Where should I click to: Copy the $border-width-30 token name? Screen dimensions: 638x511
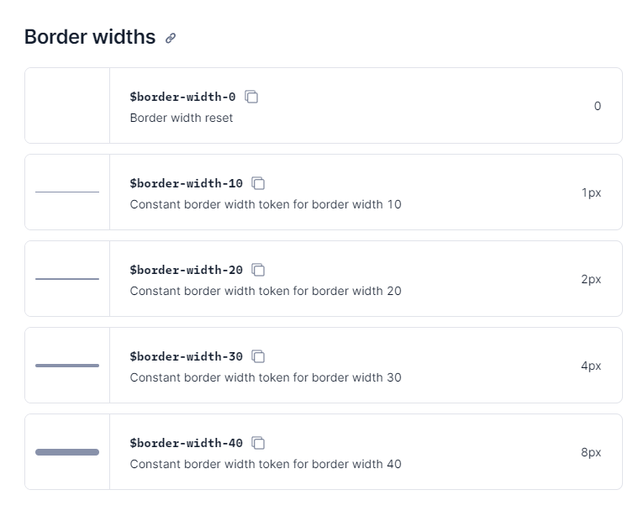click(x=258, y=357)
